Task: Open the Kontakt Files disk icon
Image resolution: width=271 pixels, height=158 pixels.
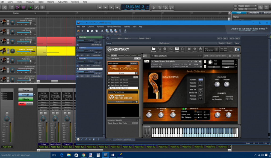Action: coord(189,49)
